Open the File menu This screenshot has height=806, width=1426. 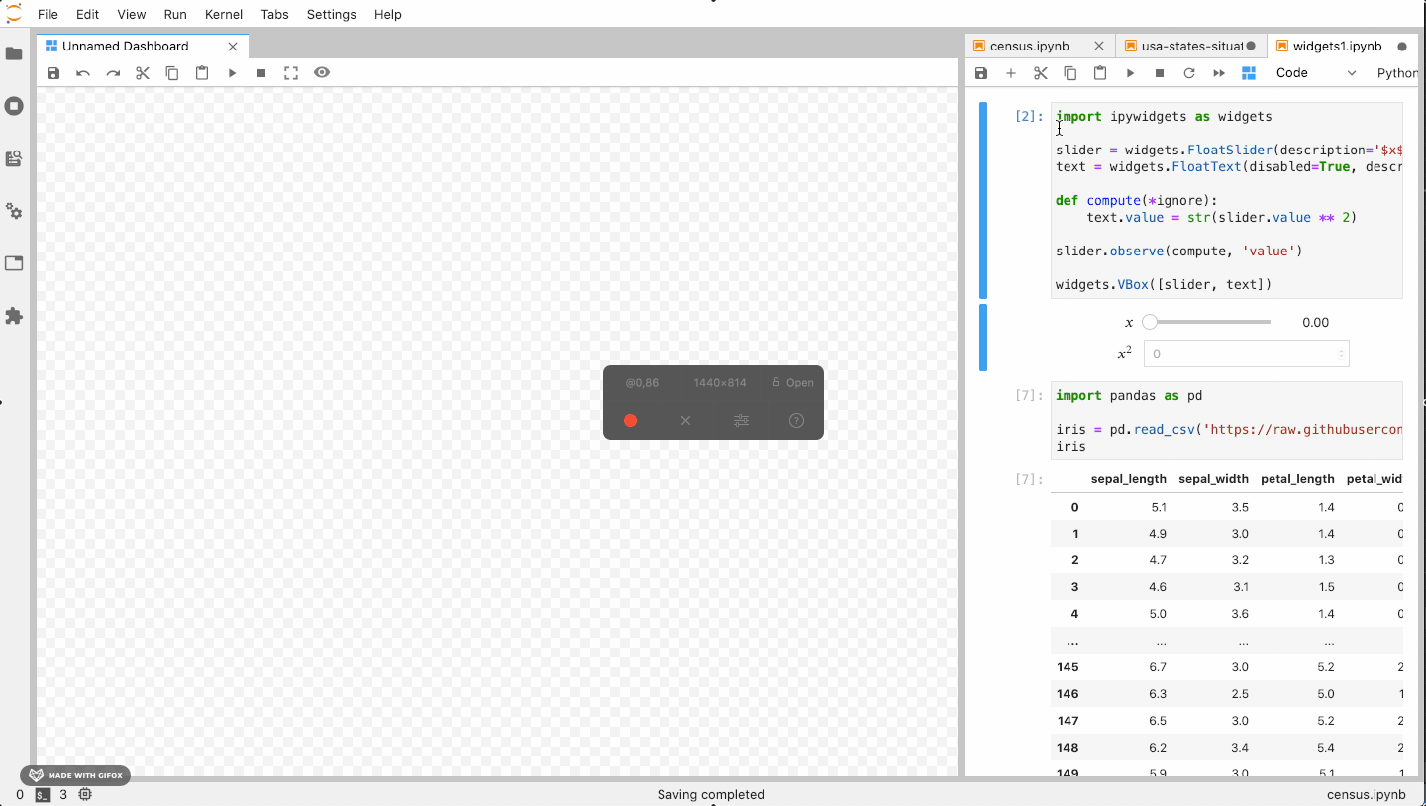pos(48,14)
